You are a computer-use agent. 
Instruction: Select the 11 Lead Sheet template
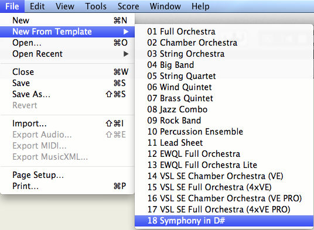click(224, 143)
